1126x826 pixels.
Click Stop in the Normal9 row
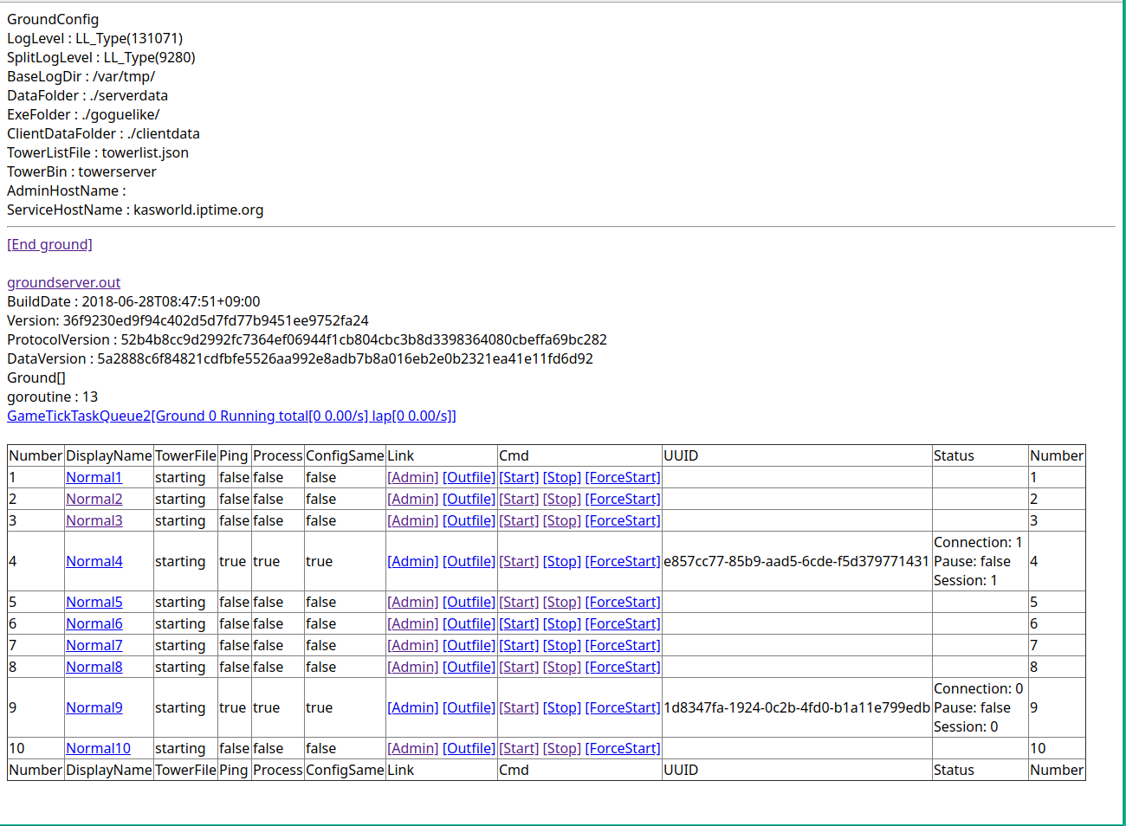click(562, 707)
